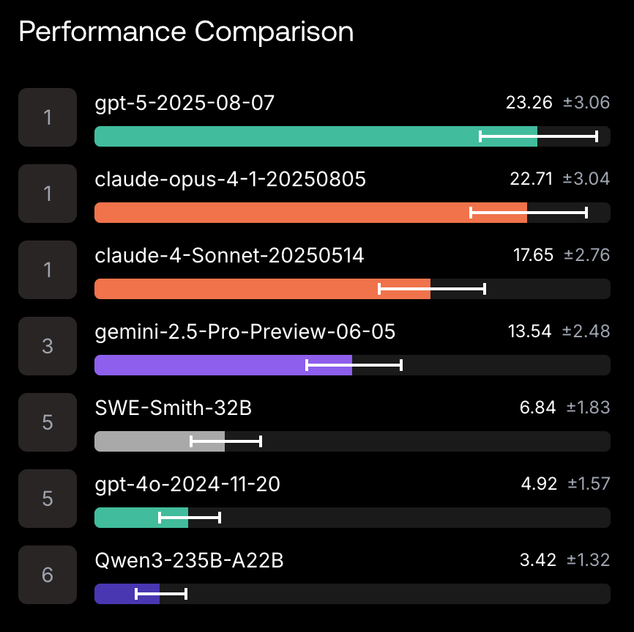Click the 17.65 score value
This screenshot has height=632, width=634.
[533, 255]
